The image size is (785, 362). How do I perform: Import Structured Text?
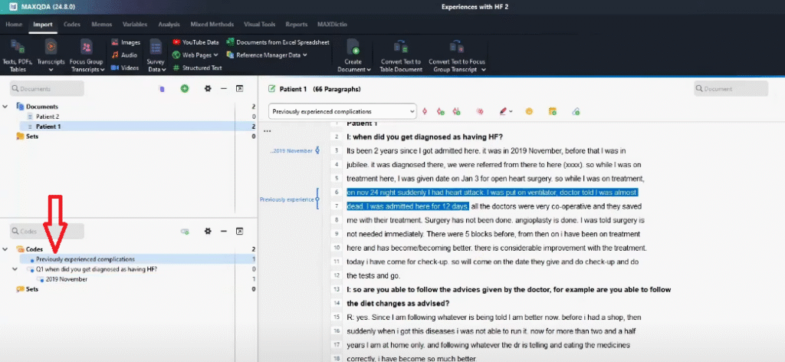[x=197, y=67]
